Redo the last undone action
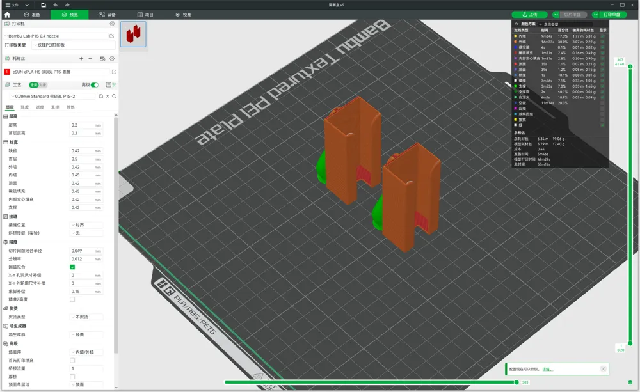The height and width of the screenshot is (392, 640). [67, 5]
